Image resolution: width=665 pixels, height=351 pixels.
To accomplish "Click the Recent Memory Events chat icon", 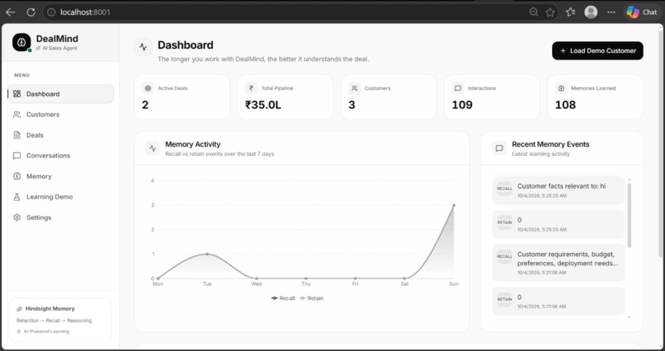I will click(x=499, y=148).
